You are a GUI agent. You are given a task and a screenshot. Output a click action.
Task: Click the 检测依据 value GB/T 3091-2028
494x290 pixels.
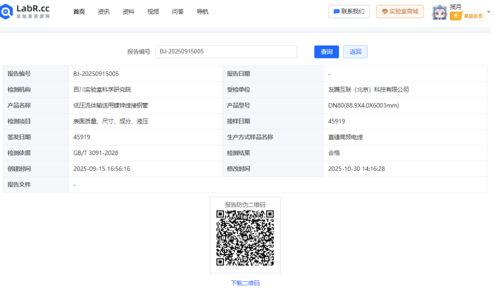(x=96, y=153)
